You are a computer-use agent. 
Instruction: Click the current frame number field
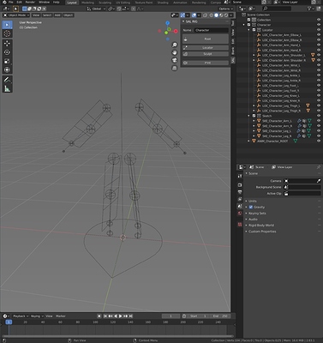[x=170, y=316]
